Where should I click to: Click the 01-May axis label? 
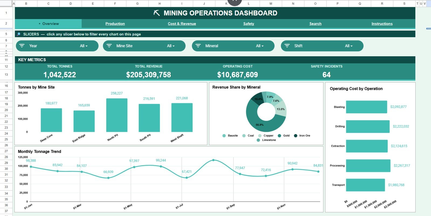128,207
